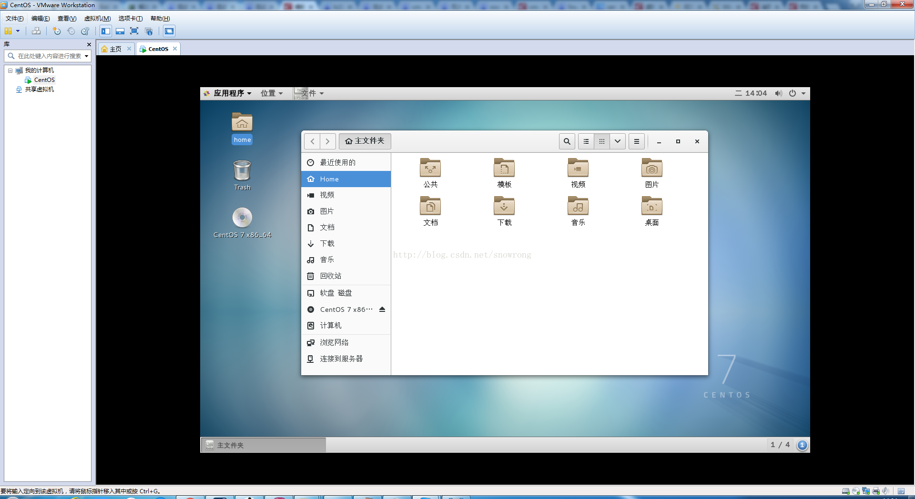Select the home desktop icon
915x499 pixels.
[242, 128]
